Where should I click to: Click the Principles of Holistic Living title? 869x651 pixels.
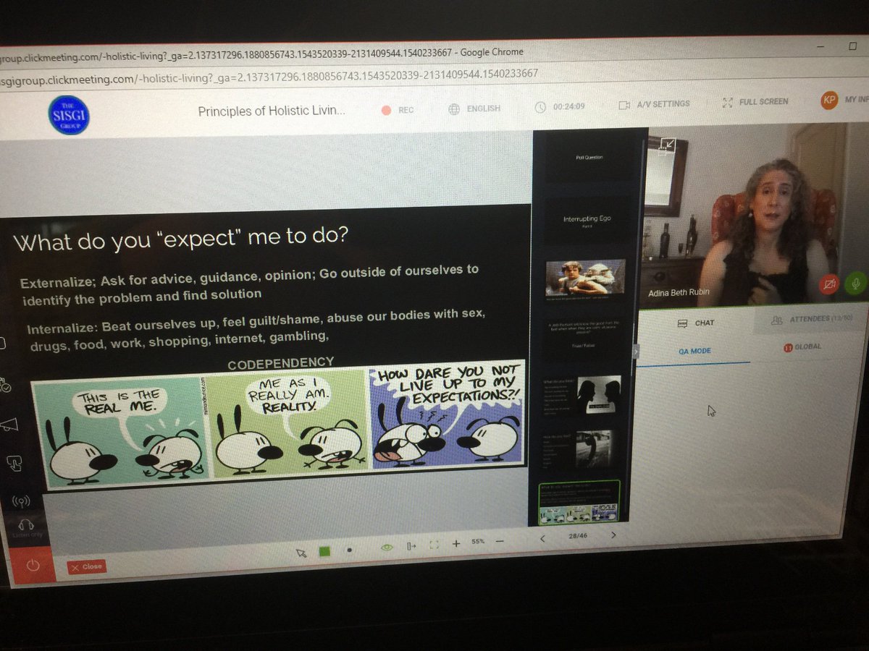pos(272,111)
